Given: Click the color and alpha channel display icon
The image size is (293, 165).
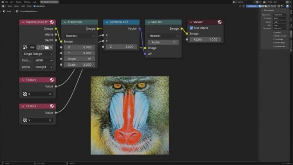Looking at the screenshot, I should [260, 6].
